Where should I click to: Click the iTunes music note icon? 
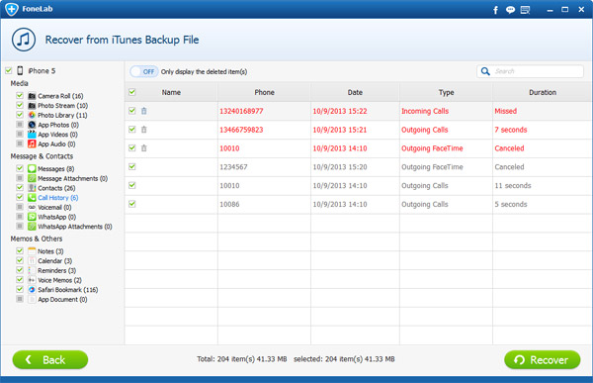point(24,40)
